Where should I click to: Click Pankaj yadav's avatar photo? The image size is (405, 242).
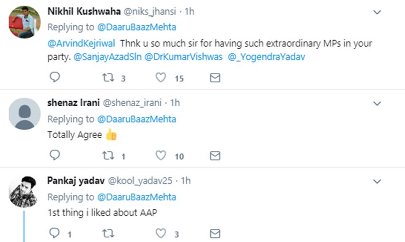click(x=25, y=192)
